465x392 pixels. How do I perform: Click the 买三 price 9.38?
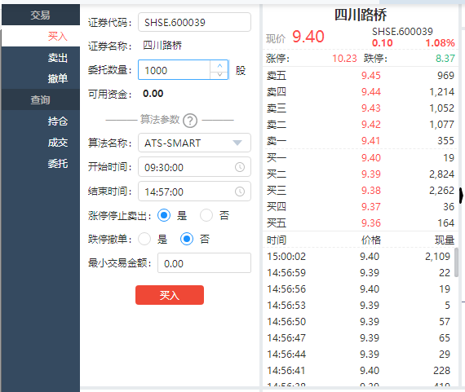(370, 190)
